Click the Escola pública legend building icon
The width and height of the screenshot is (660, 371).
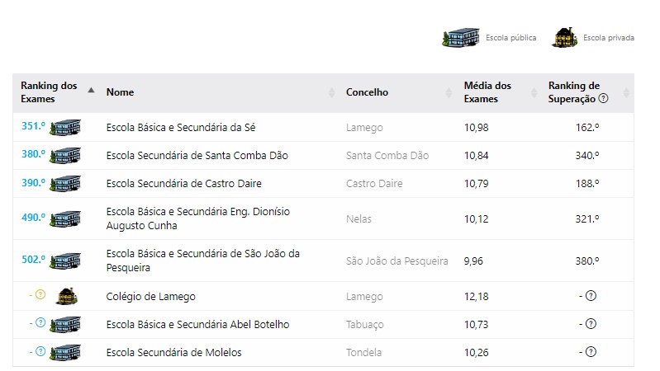click(461, 37)
